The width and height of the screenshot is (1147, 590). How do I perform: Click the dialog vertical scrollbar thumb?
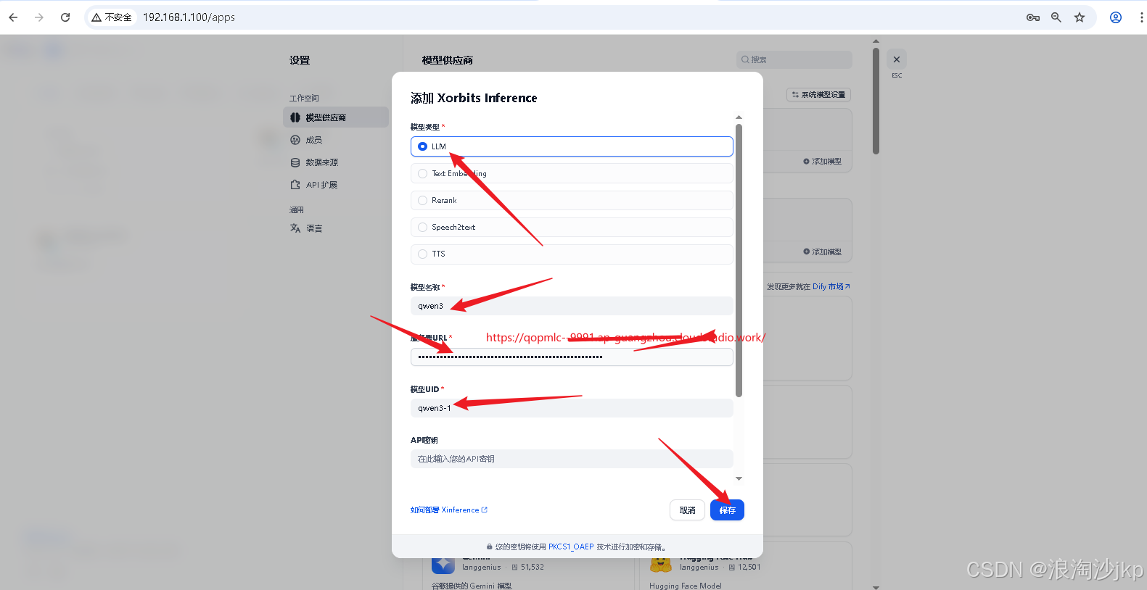[739, 260]
